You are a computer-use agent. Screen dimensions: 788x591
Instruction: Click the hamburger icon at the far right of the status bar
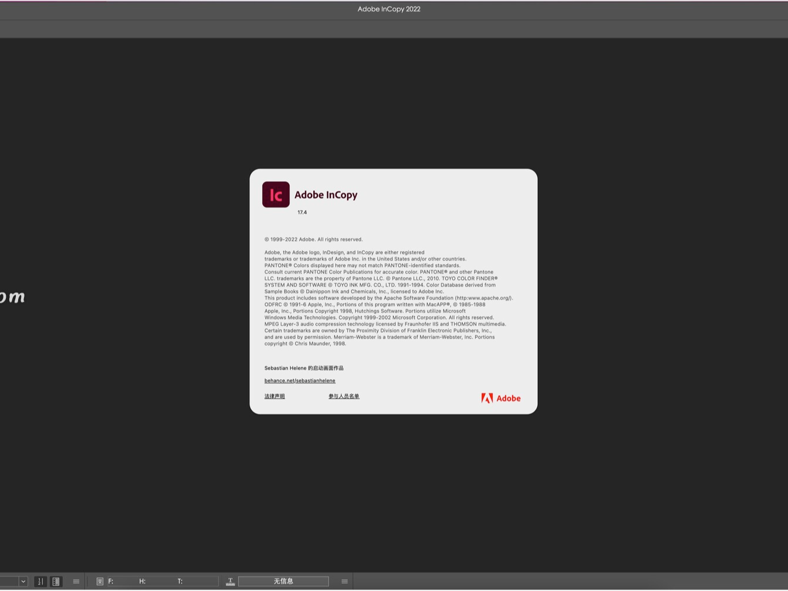click(344, 581)
